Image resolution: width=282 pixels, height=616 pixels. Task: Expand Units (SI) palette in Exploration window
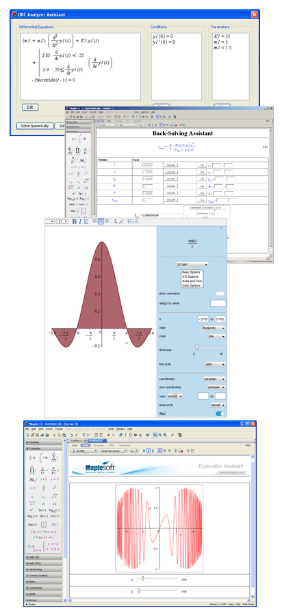tap(44, 557)
